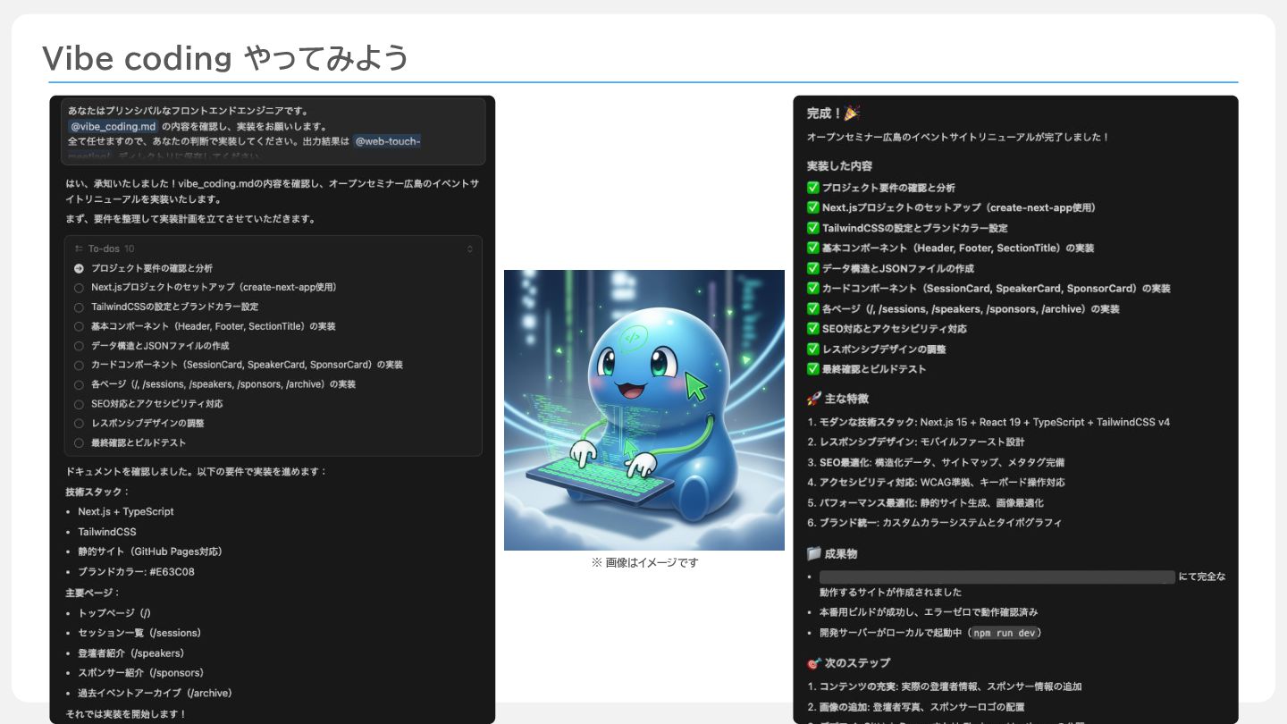Screen dimensions: 1287x724
Task: Click green check beside データ構造とJSONファイルの作成 in 実装した内容
Action: 812,268
